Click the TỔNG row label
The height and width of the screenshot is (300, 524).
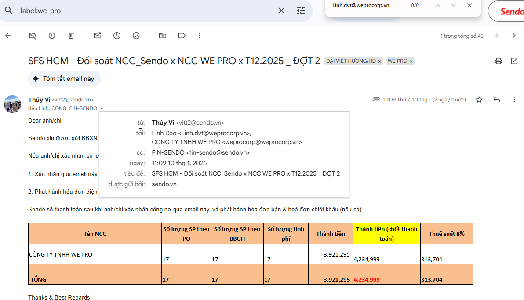[x=38, y=280]
